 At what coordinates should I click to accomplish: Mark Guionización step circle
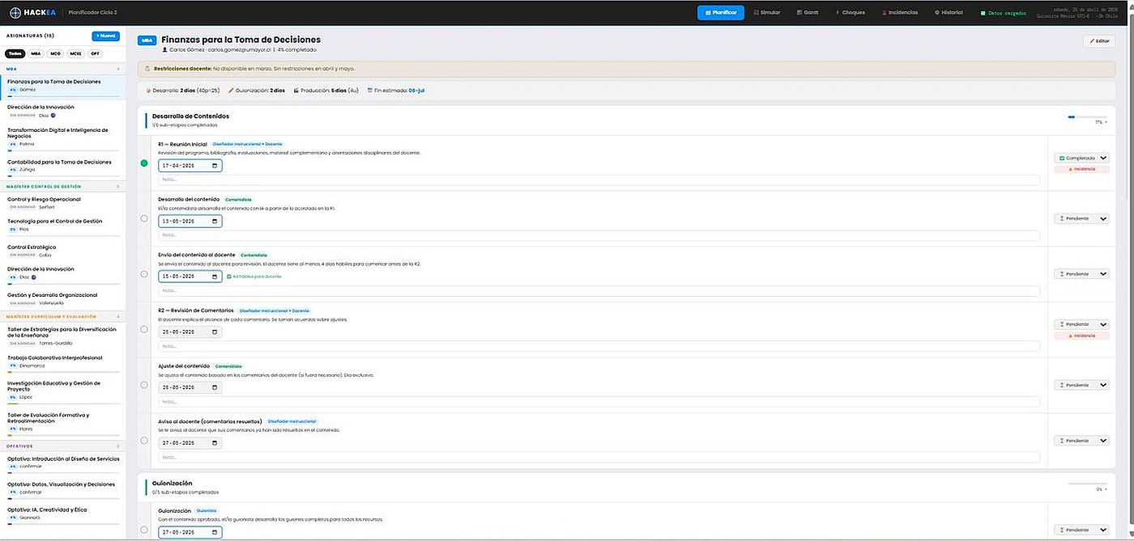click(x=144, y=530)
